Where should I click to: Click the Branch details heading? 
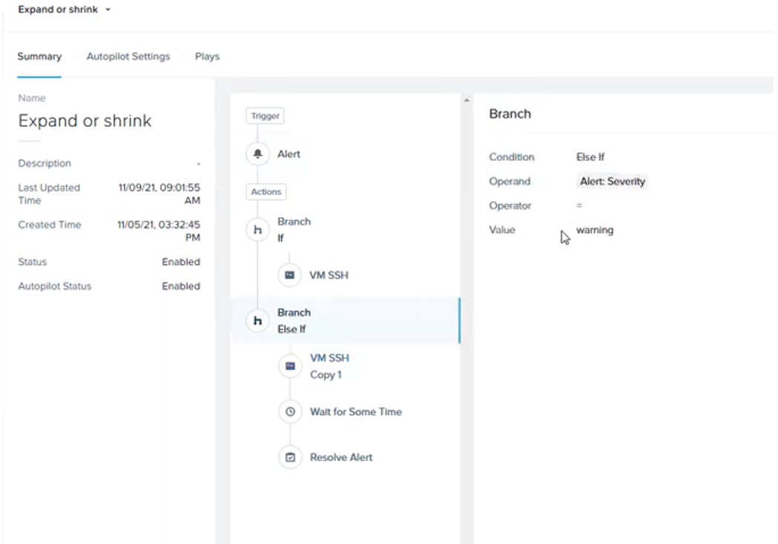click(510, 113)
